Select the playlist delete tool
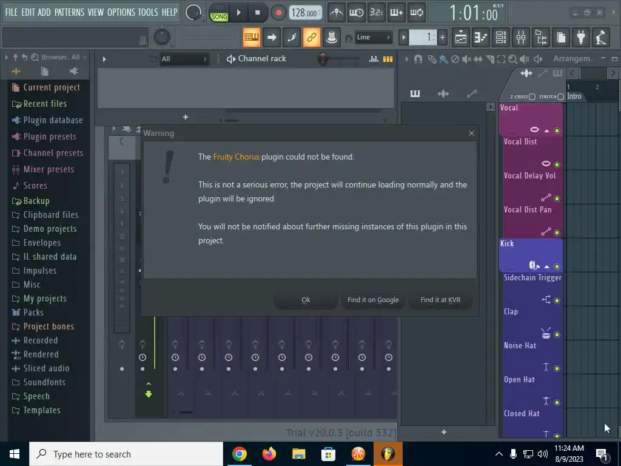The width and height of the screenshot is (621, 466). [x=455, y=59]
